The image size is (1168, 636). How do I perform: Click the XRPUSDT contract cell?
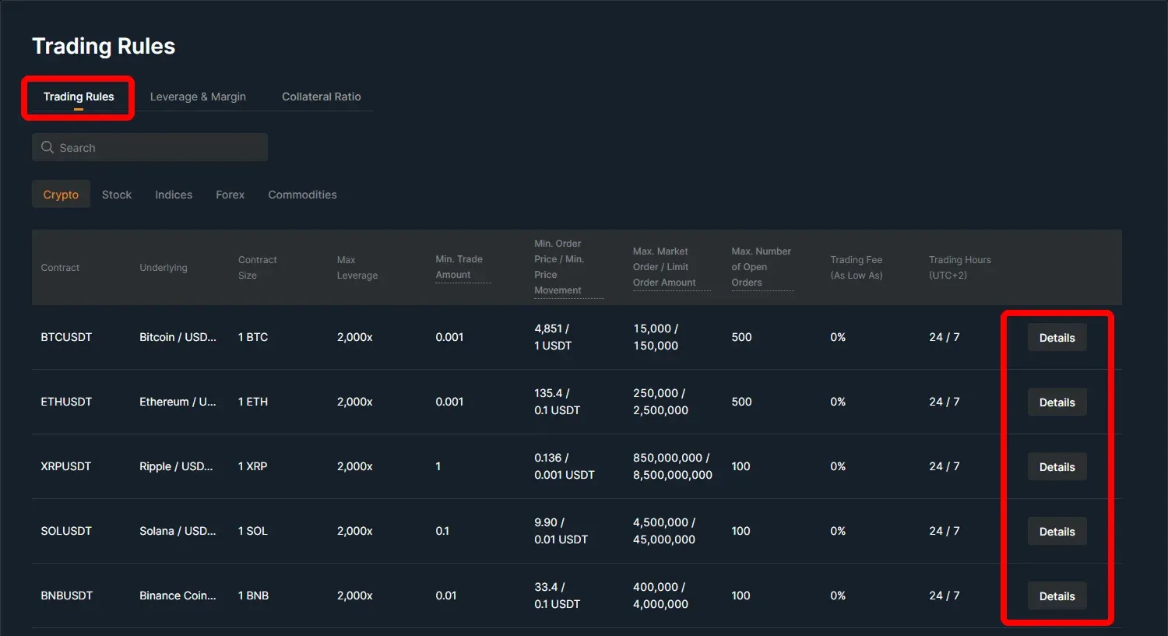tap(66, 466)
